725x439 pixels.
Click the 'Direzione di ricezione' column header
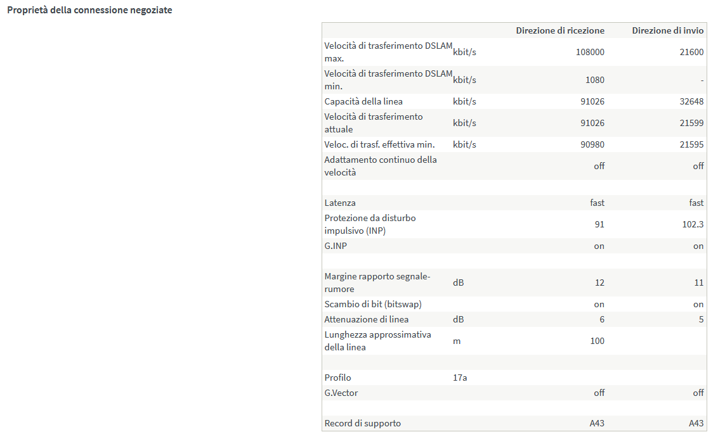559,30
